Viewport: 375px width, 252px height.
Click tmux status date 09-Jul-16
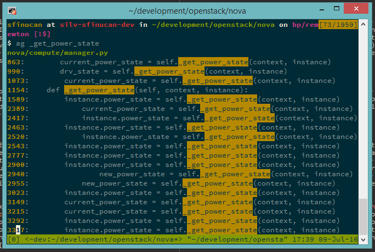point(338,239)
